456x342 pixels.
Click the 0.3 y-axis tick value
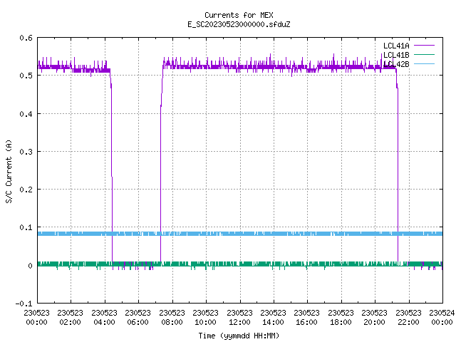click(26, 152)
